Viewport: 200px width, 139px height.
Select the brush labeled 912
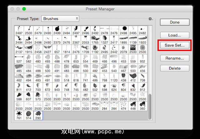(x=142, y=87)
